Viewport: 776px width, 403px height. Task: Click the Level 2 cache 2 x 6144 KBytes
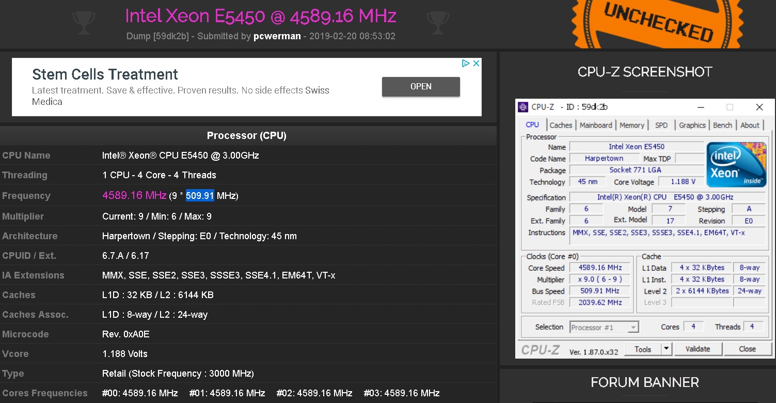701,291
